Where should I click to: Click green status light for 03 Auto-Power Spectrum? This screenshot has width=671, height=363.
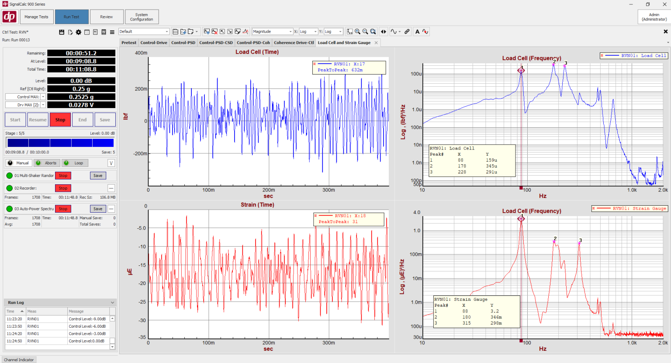click(10, 209)
